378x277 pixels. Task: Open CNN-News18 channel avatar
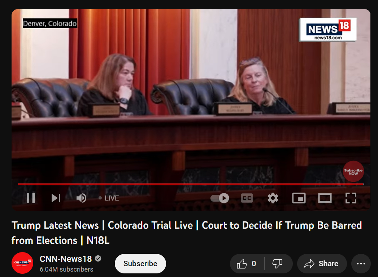[22, 263]
